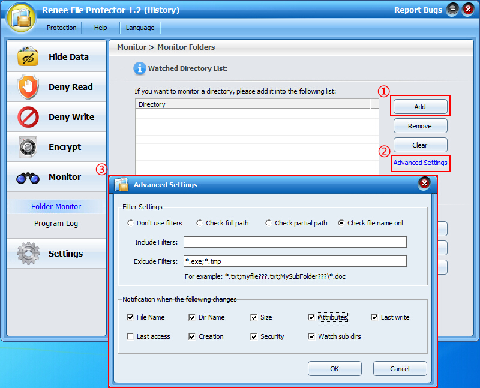Click the Hide Data folder icon

point(28,57)
